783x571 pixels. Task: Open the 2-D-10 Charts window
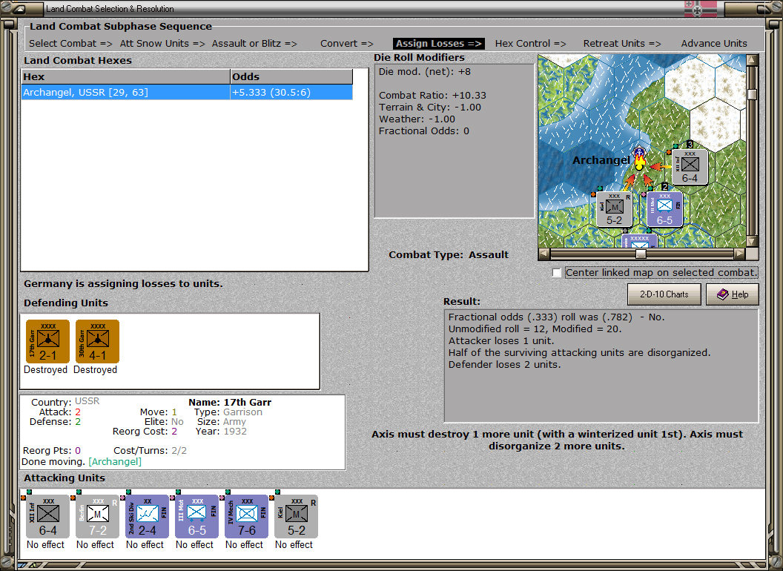pyautogui.click(x=664, y=294)
